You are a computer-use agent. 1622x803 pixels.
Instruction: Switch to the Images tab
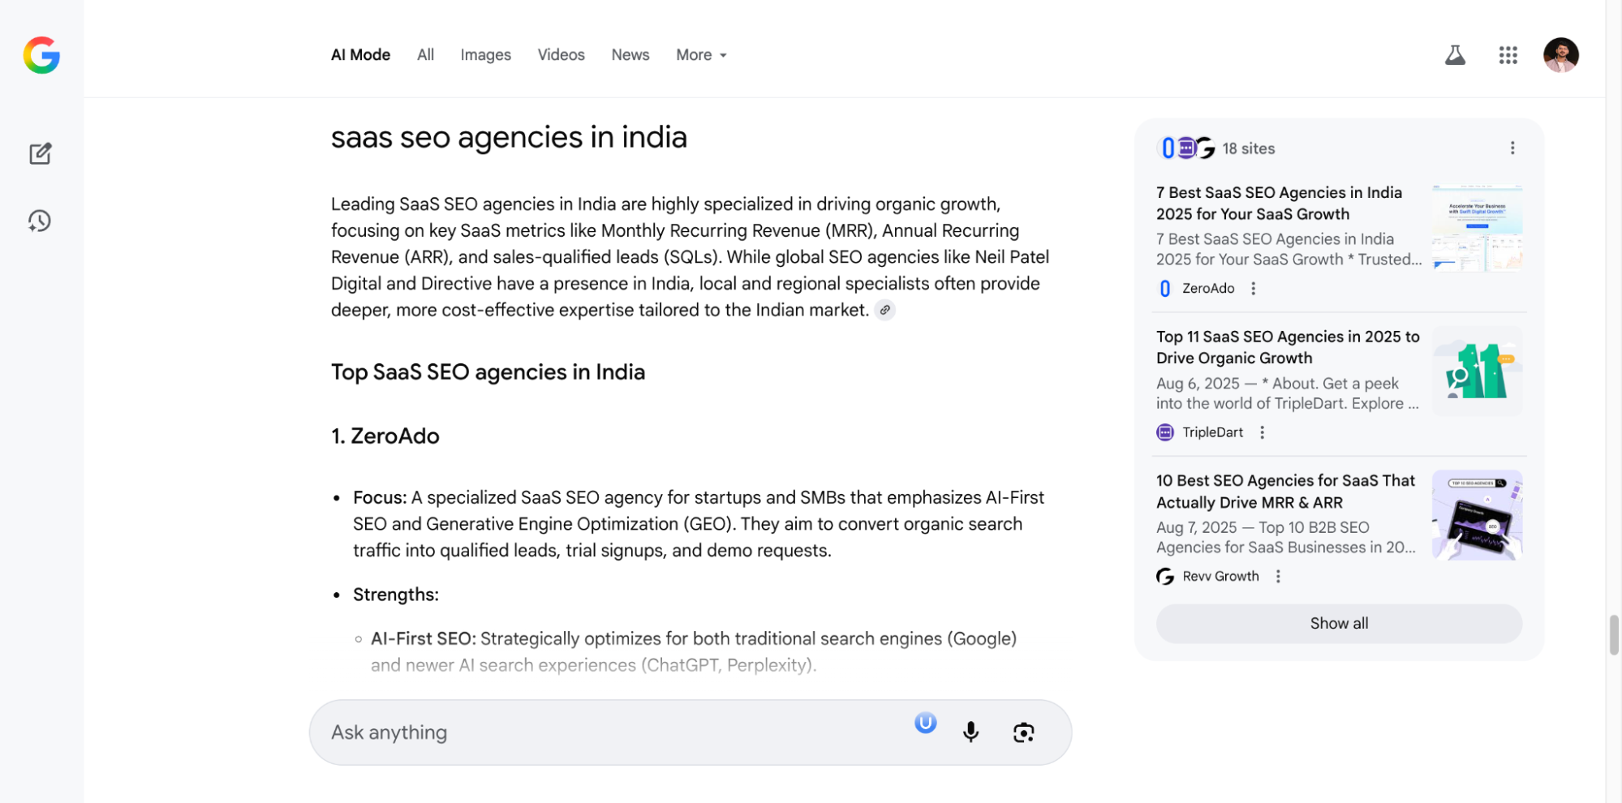485,54
